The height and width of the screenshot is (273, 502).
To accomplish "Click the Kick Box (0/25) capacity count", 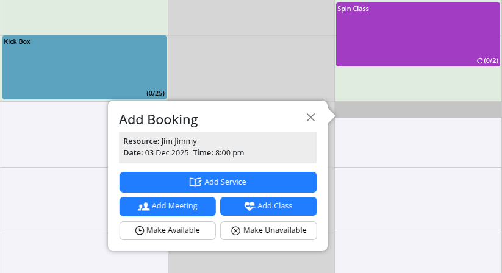I will tap(155, 93).
